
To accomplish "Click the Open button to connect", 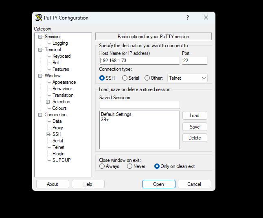I will click(159, 184).
